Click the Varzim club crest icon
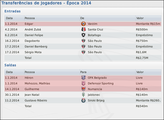This screenshot has width=164, height=120. pos(83,24)
